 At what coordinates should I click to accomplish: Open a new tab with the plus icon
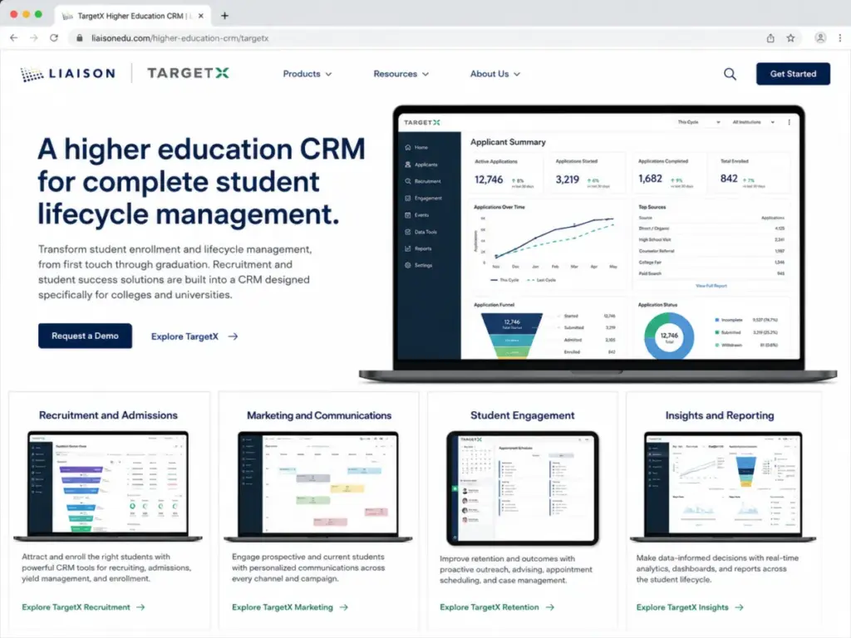click(x=224, y=16)
